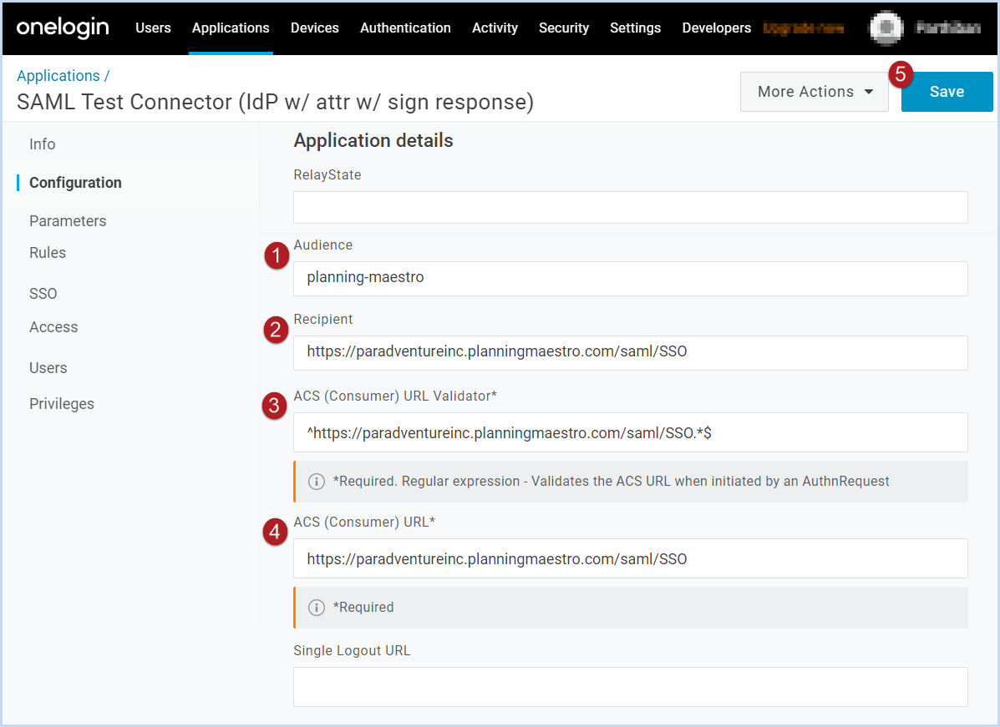Open the Devices menu
Screen dimensions: 1000x727
[x=314, y=28]
